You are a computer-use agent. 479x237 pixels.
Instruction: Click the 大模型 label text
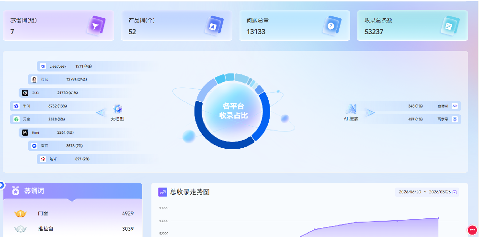point(117,119)
